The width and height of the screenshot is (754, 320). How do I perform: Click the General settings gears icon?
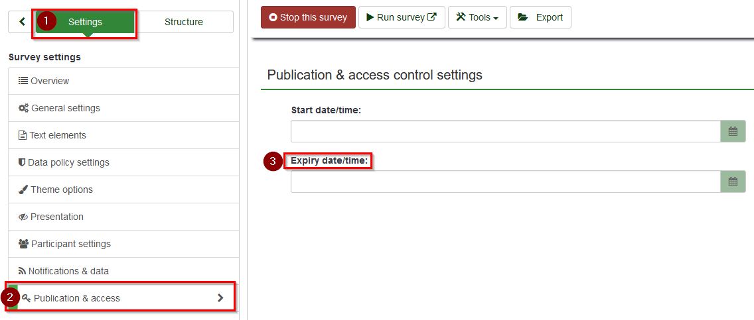tap(24, 108)
